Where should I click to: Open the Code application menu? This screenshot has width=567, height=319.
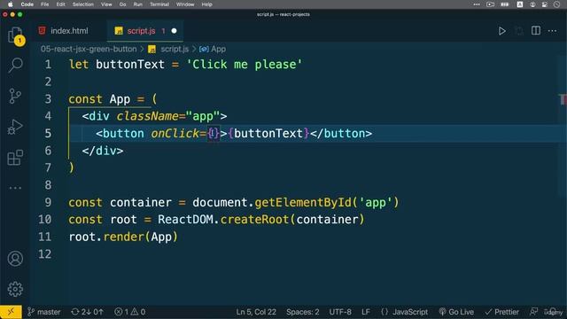27,4
